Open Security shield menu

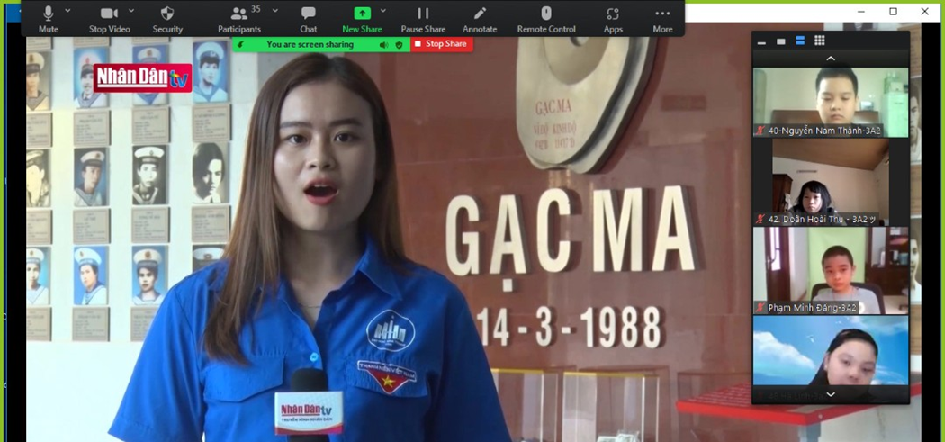(x=167, y=19)
